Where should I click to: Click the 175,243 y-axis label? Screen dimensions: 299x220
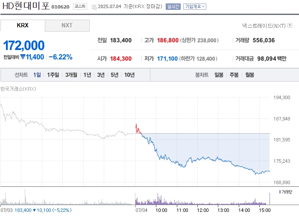281,161
